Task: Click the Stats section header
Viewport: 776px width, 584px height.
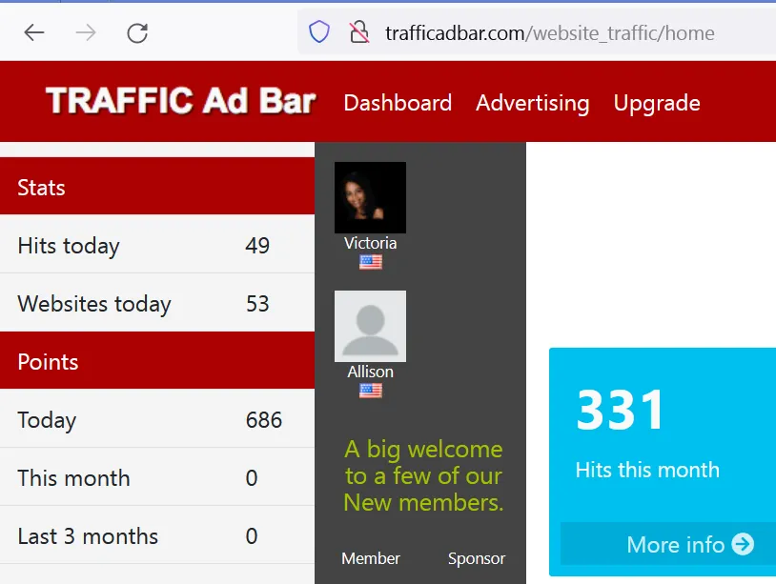Action: tap(157, 186)
